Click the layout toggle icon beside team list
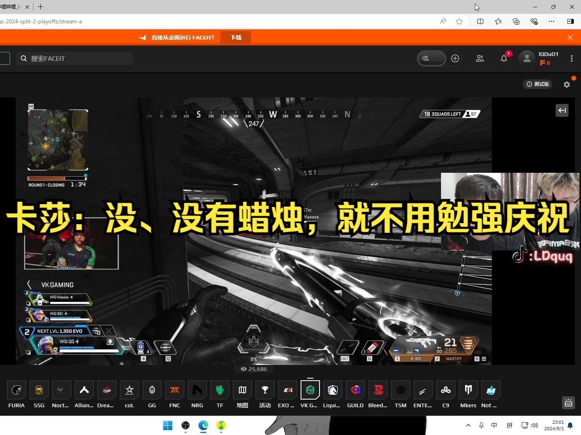Screen dimensions: 581x435 (568, 403)
